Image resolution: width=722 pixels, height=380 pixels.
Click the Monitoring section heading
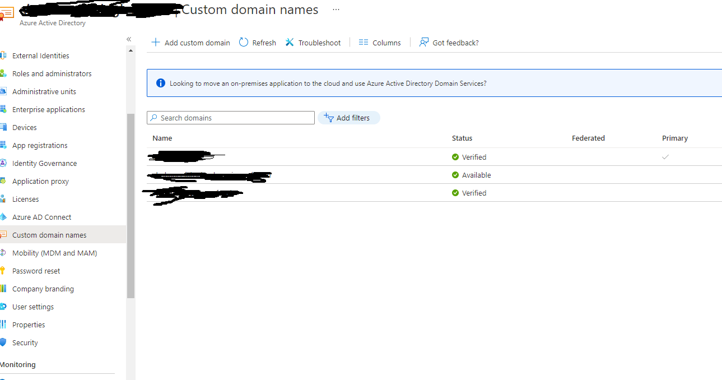pos(18,364)
